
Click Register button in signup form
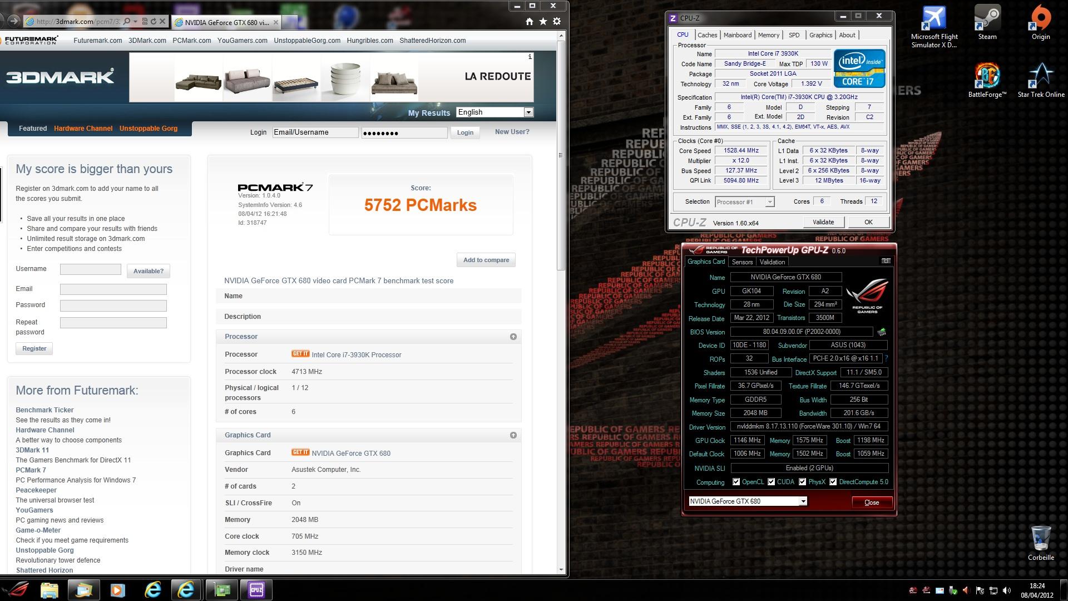34,348
